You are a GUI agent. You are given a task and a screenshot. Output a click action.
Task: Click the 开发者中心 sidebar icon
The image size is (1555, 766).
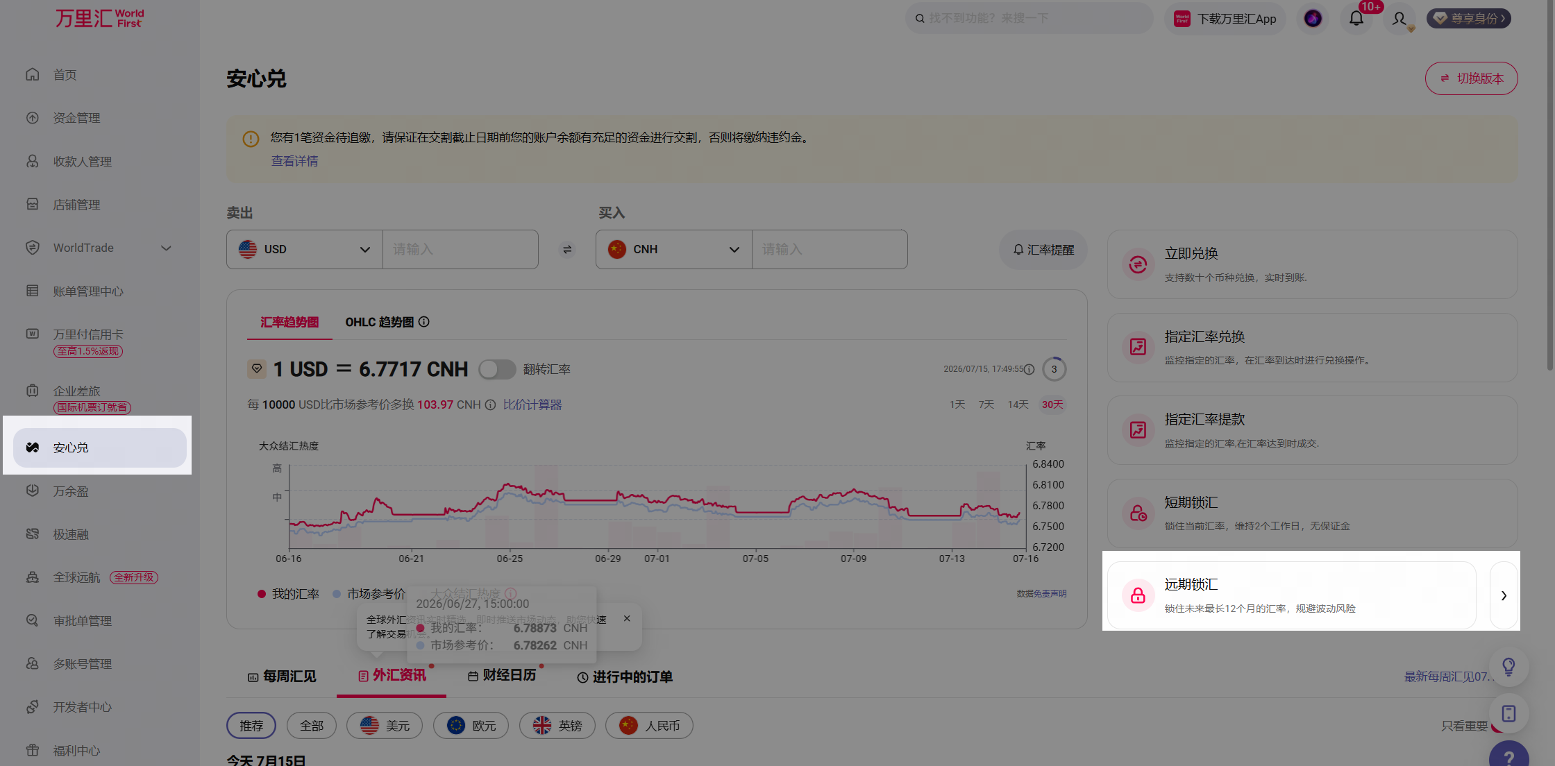[x=33, y=707]
